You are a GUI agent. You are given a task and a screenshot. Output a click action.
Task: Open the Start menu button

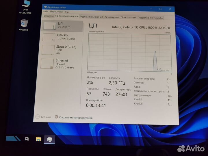point(13,138)
